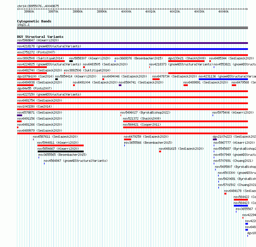Click the 14q21.1 cytogenetic band bar
Image resolution: width=256 pixels, height=247 pixels.
point(132,28)
